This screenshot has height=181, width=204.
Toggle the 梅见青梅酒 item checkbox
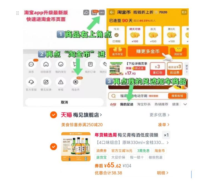pyautogui.click(x=53, y=147)
